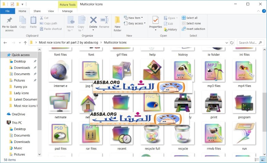
Task: Click the Delete X icon
Action: 93,20
